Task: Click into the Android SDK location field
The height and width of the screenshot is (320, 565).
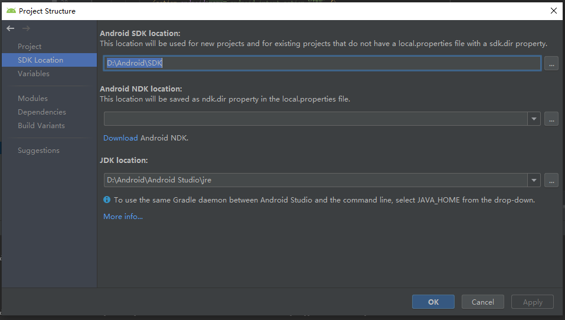Action: click(x=322, y=63)
